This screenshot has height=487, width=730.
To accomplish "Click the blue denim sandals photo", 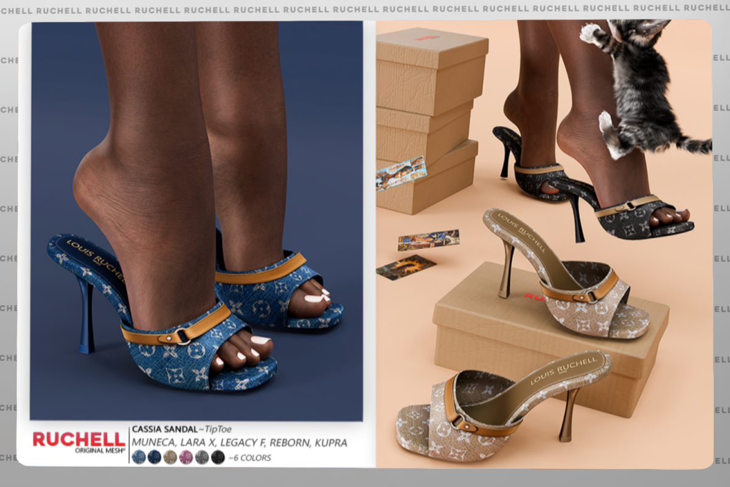I will [196, 220].
